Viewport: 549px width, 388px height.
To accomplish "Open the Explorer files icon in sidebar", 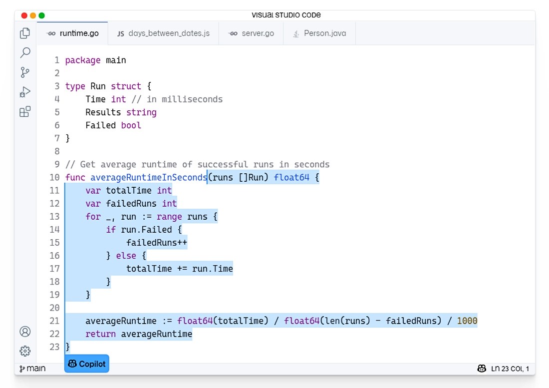I will 25,33.
